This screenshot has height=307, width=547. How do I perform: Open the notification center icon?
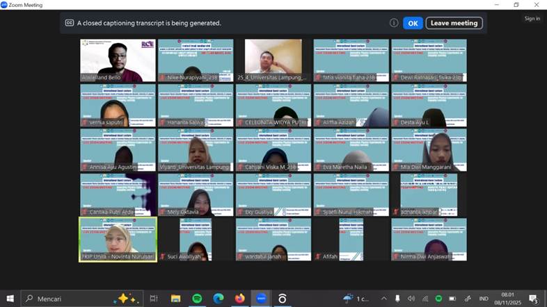(x=533, y=298)
